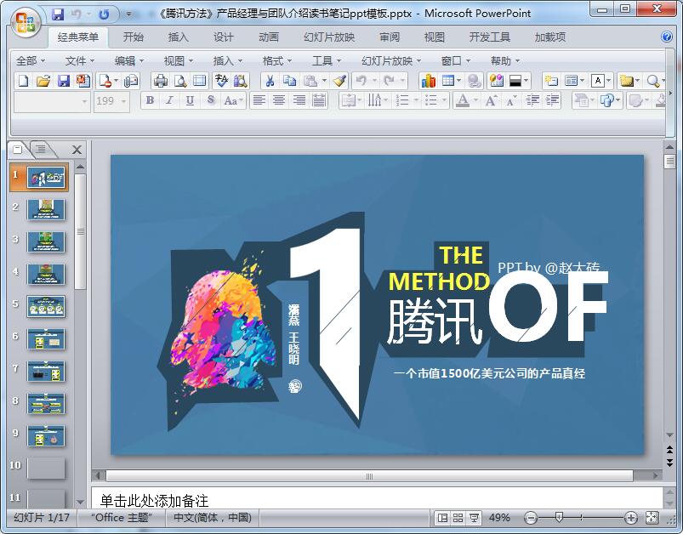
Task: Run the spelling check icon
Action: click(221, 81)
